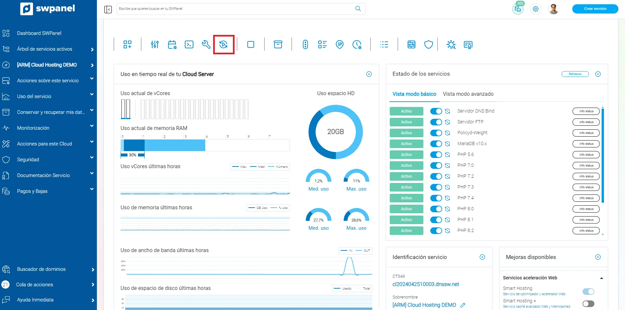Click the Crear servicio button
Image resolution: width=625 pixels, height=310 pixels.
(595, 9)
